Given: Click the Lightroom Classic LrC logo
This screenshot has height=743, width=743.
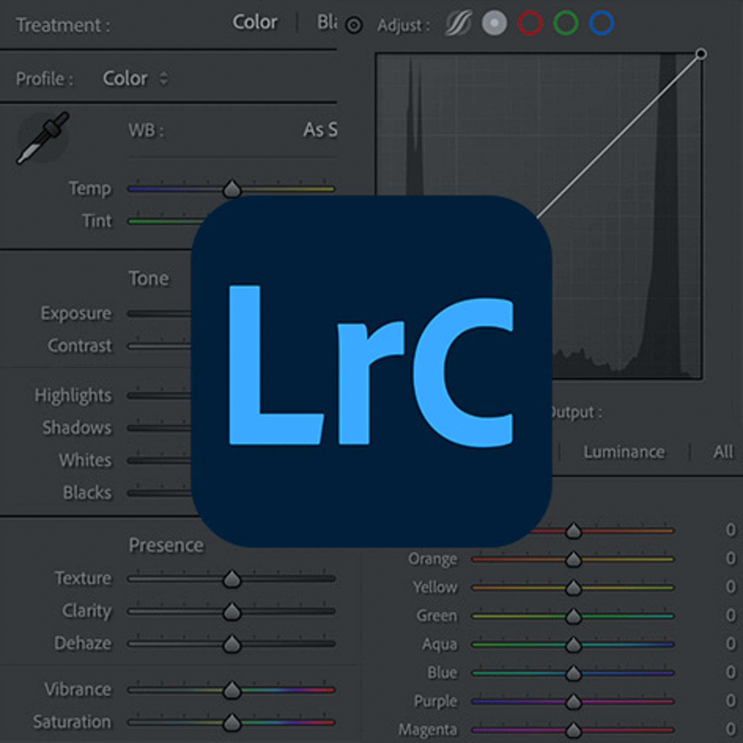Looking at the screenshot, I should pyautogui.click(x=371, y=371).
